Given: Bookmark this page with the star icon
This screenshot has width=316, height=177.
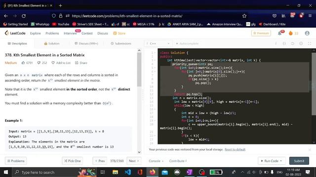Looking at the screenshot, I should (x=244, y=16).
